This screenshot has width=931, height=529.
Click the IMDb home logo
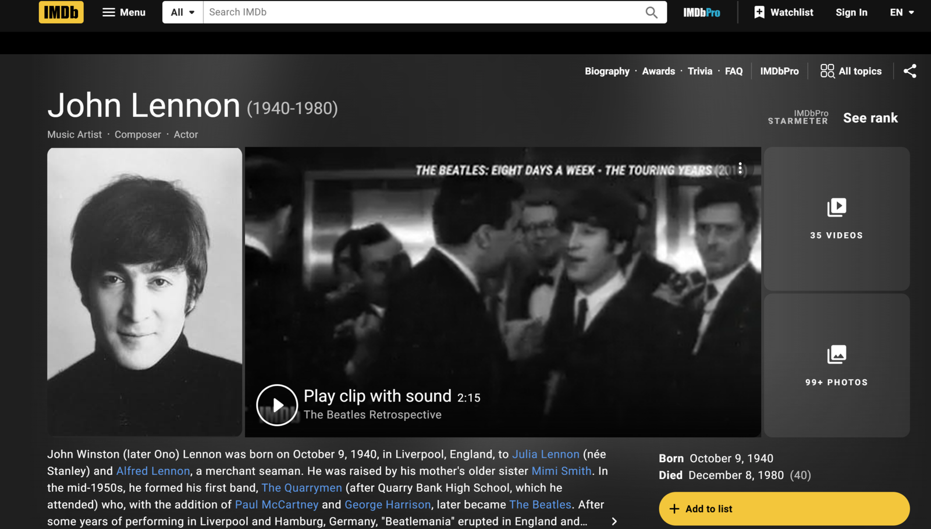[x=61, y=12]
